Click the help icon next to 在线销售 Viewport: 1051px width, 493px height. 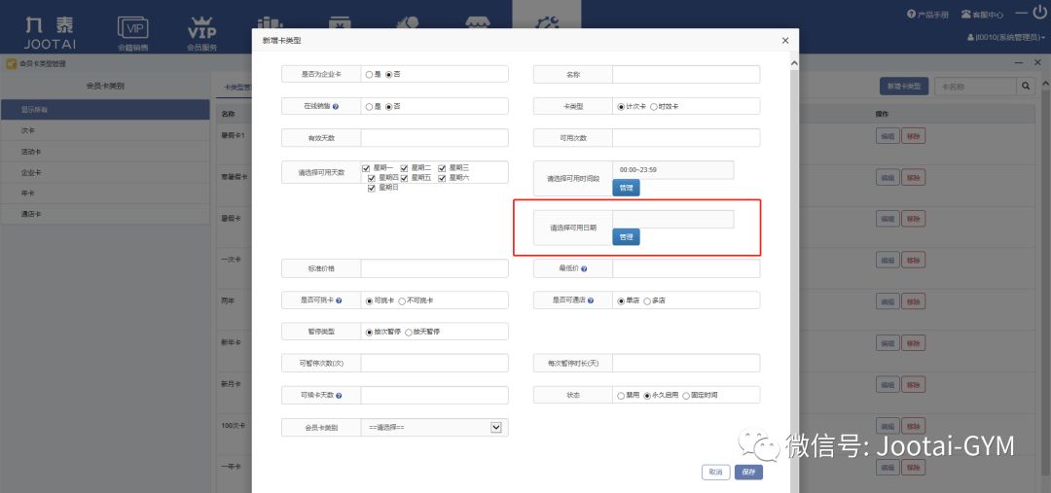335,107
